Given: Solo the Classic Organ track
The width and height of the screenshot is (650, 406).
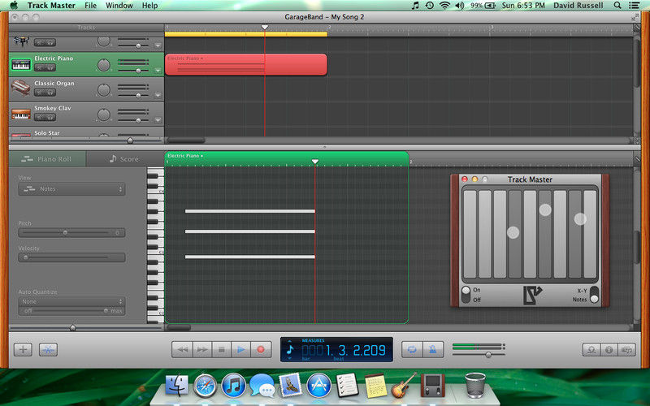Looking at the screenshot, I should coord(50,93).
